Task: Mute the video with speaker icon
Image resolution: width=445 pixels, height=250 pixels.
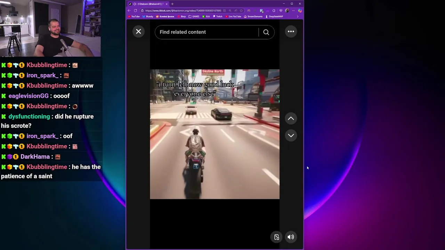Action: pyautogui.click(x=291, y=237)
